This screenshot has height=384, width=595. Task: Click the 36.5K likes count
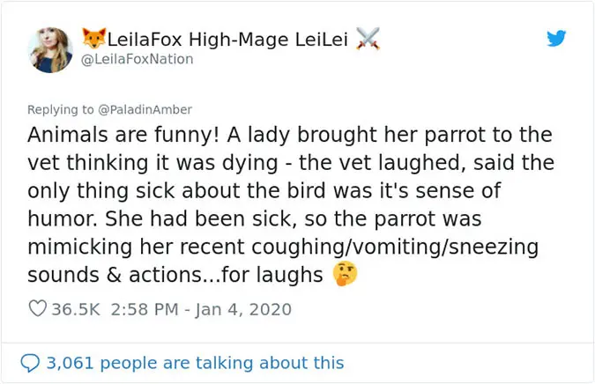tap(78, 309)
